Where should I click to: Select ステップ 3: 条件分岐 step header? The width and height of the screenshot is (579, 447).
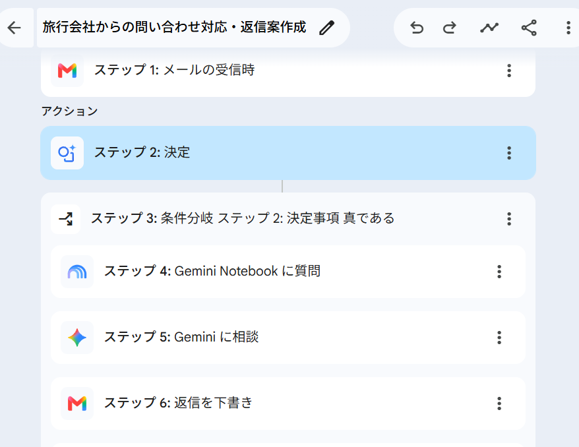pyautogui.click(x=288, y=219)
